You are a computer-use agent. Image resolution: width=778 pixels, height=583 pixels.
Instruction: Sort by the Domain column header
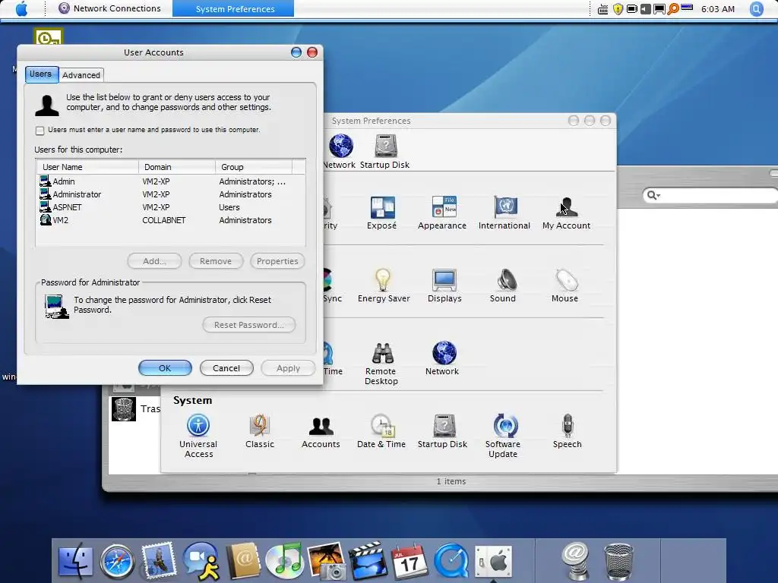(177, 167)
